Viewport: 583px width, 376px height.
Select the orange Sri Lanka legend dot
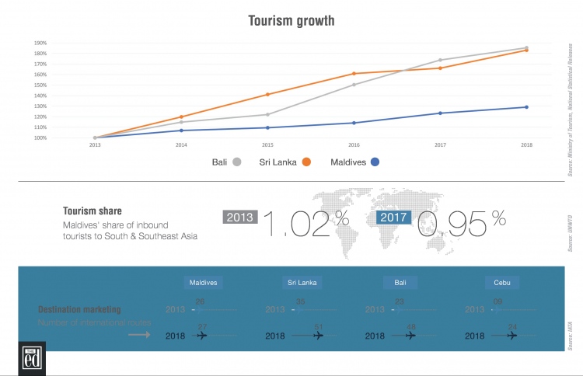[307, 162]
